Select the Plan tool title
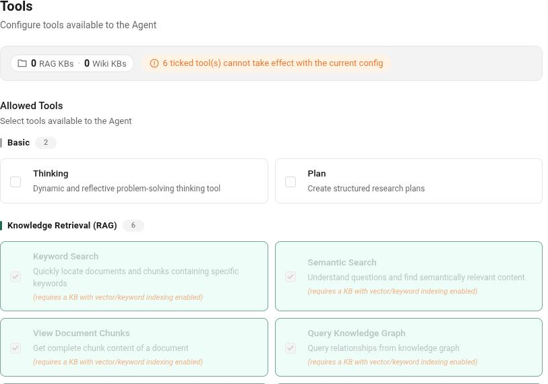Image resolution: width=548 pixels, height=384 pixels. pos(317,174)
